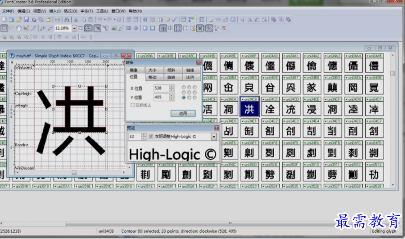Click the Add ellipse contour icon
Viewport: 405px width, 239px height.
pyautogui.click(x=136, y=28)
